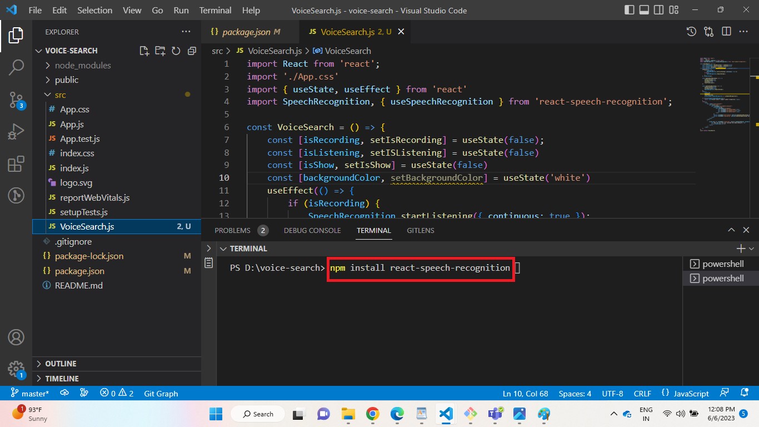Switch to the GITLENS panel tab
The width and height of the screenshot is (759, 427).
[x=421, y=230]
